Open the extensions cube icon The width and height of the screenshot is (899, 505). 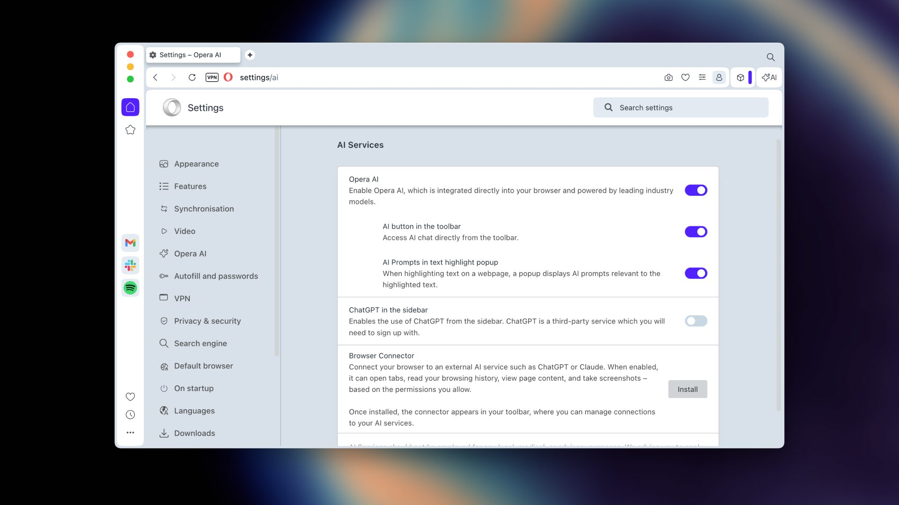point(740,78)
